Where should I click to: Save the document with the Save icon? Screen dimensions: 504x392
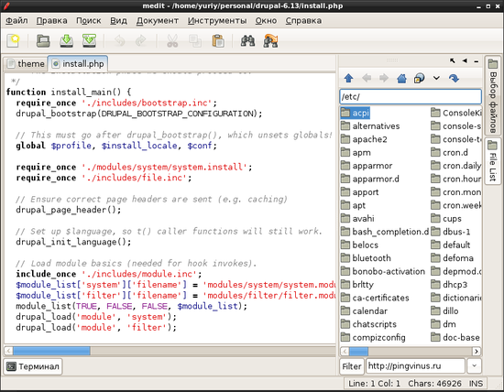[x=66, y=41]
